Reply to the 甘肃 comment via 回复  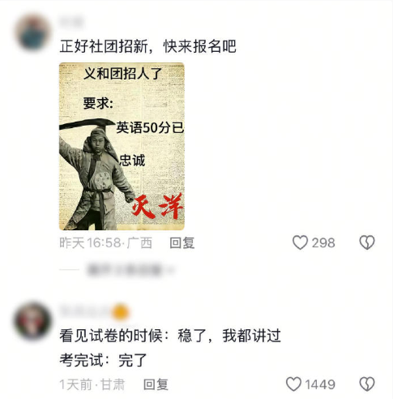pos(156,384)
